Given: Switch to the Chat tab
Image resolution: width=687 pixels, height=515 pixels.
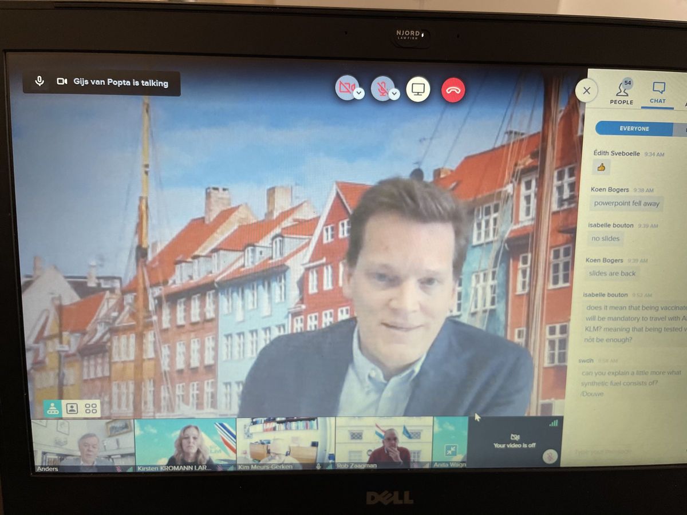Looking at the screenshot, I should 658,93.
